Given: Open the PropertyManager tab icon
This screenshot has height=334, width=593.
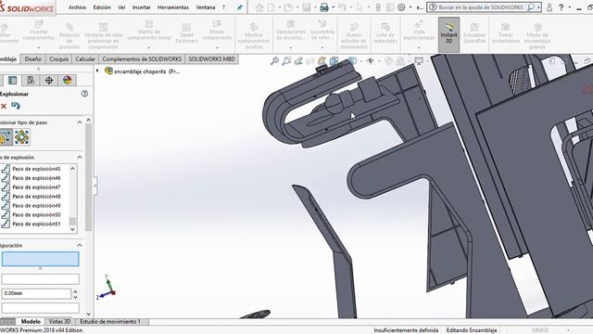Looking at the screenshot, I should pyautogui.click(x=12, y=81).
